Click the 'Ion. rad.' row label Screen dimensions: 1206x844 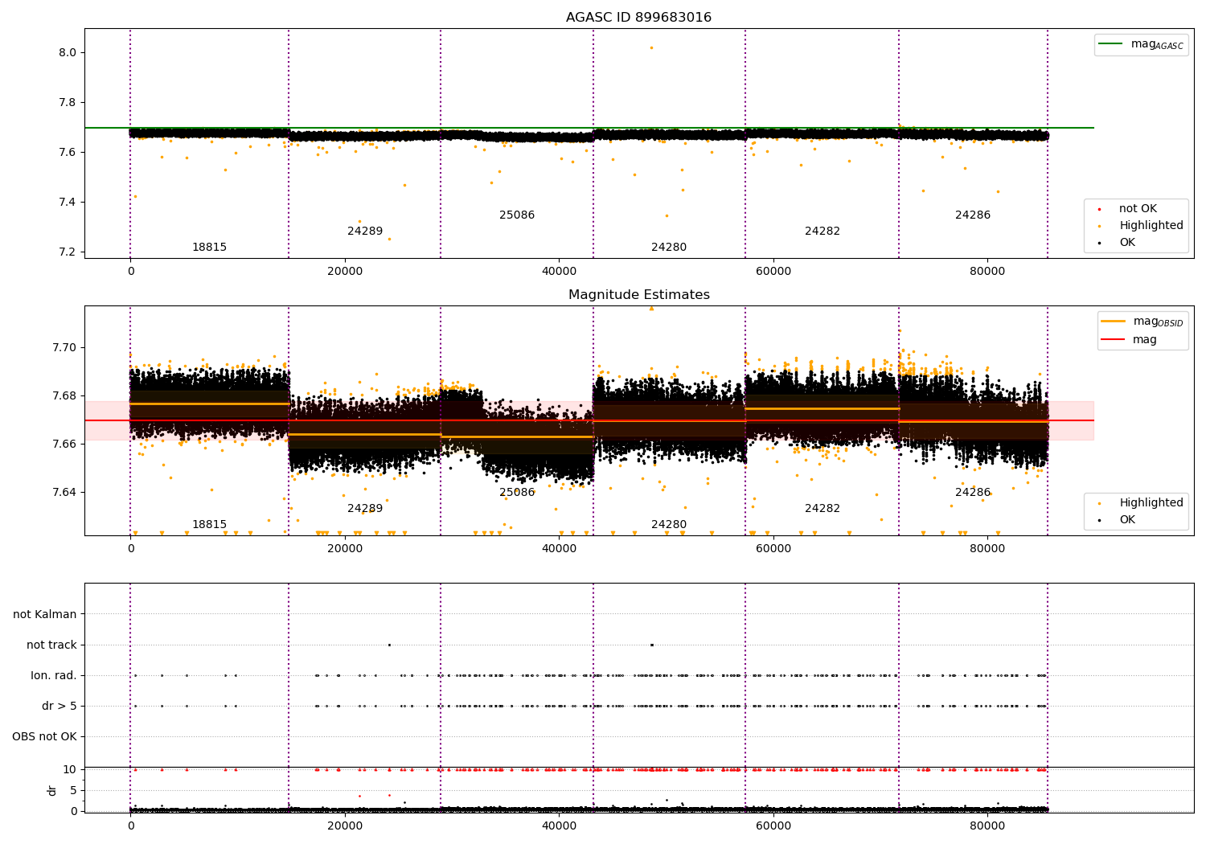pyautogui.click(x=54, y=676)
